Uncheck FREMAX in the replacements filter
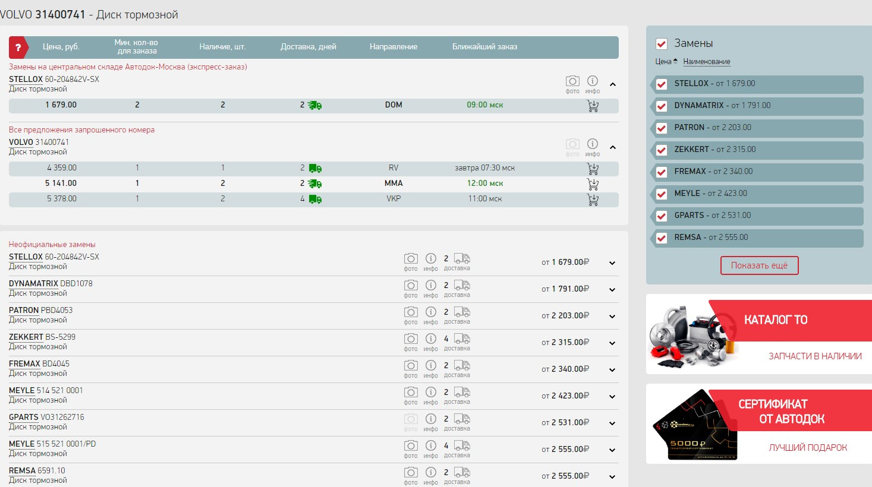 pos(661,172)
